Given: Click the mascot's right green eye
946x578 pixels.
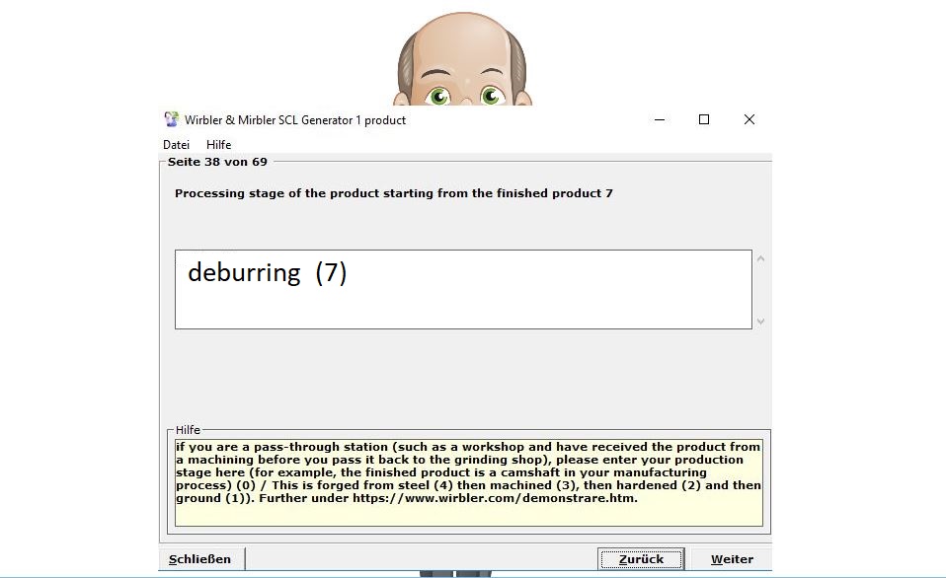Looking at the screenshot, I should coord(492,96).
